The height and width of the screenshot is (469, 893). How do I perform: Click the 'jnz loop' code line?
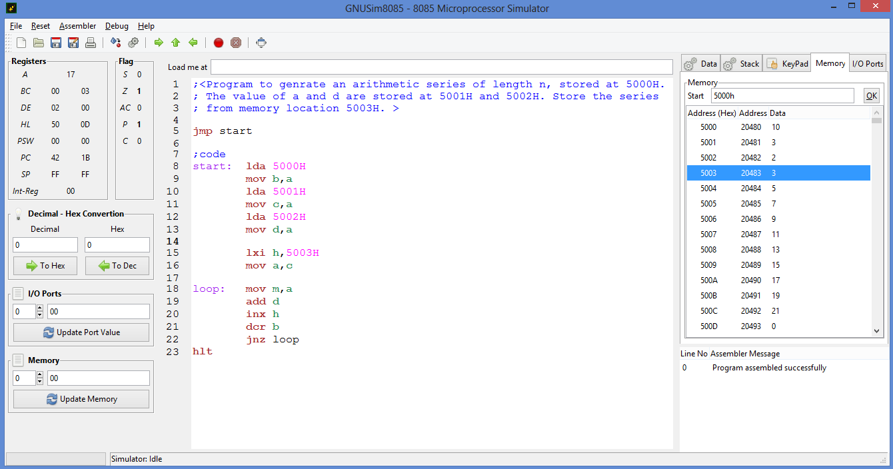coord(272,340)
